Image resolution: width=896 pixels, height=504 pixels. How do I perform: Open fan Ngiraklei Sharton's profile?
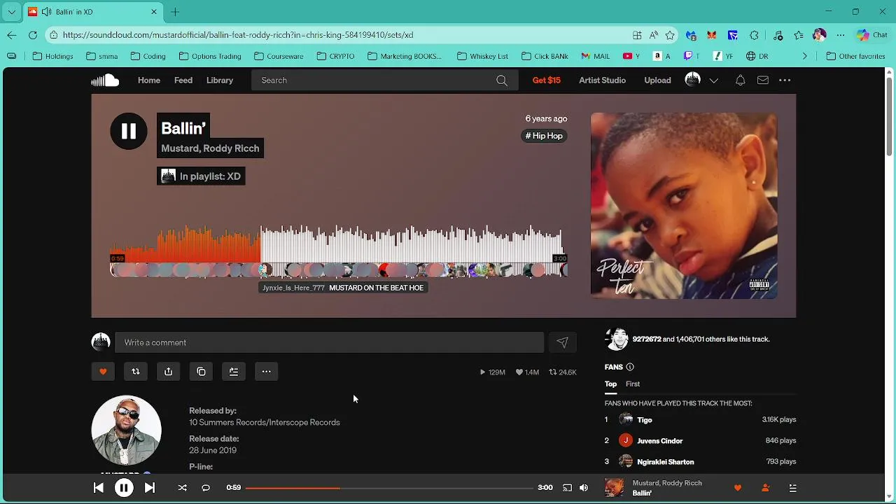(x=666, y=462)
